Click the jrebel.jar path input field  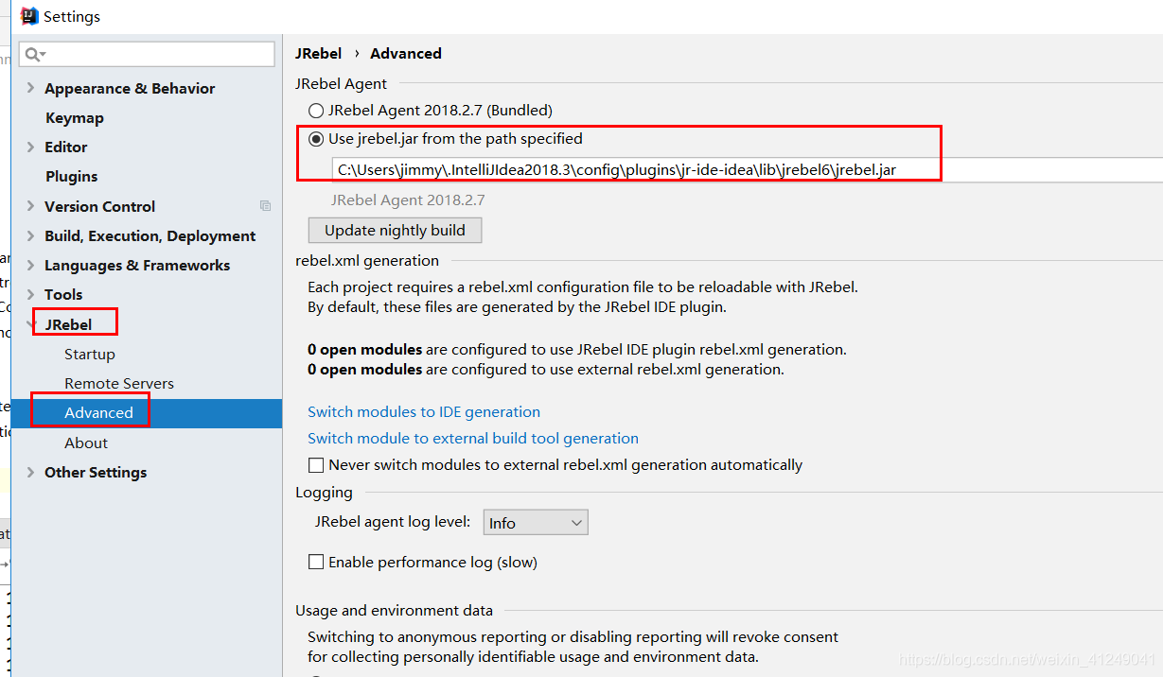748,170
